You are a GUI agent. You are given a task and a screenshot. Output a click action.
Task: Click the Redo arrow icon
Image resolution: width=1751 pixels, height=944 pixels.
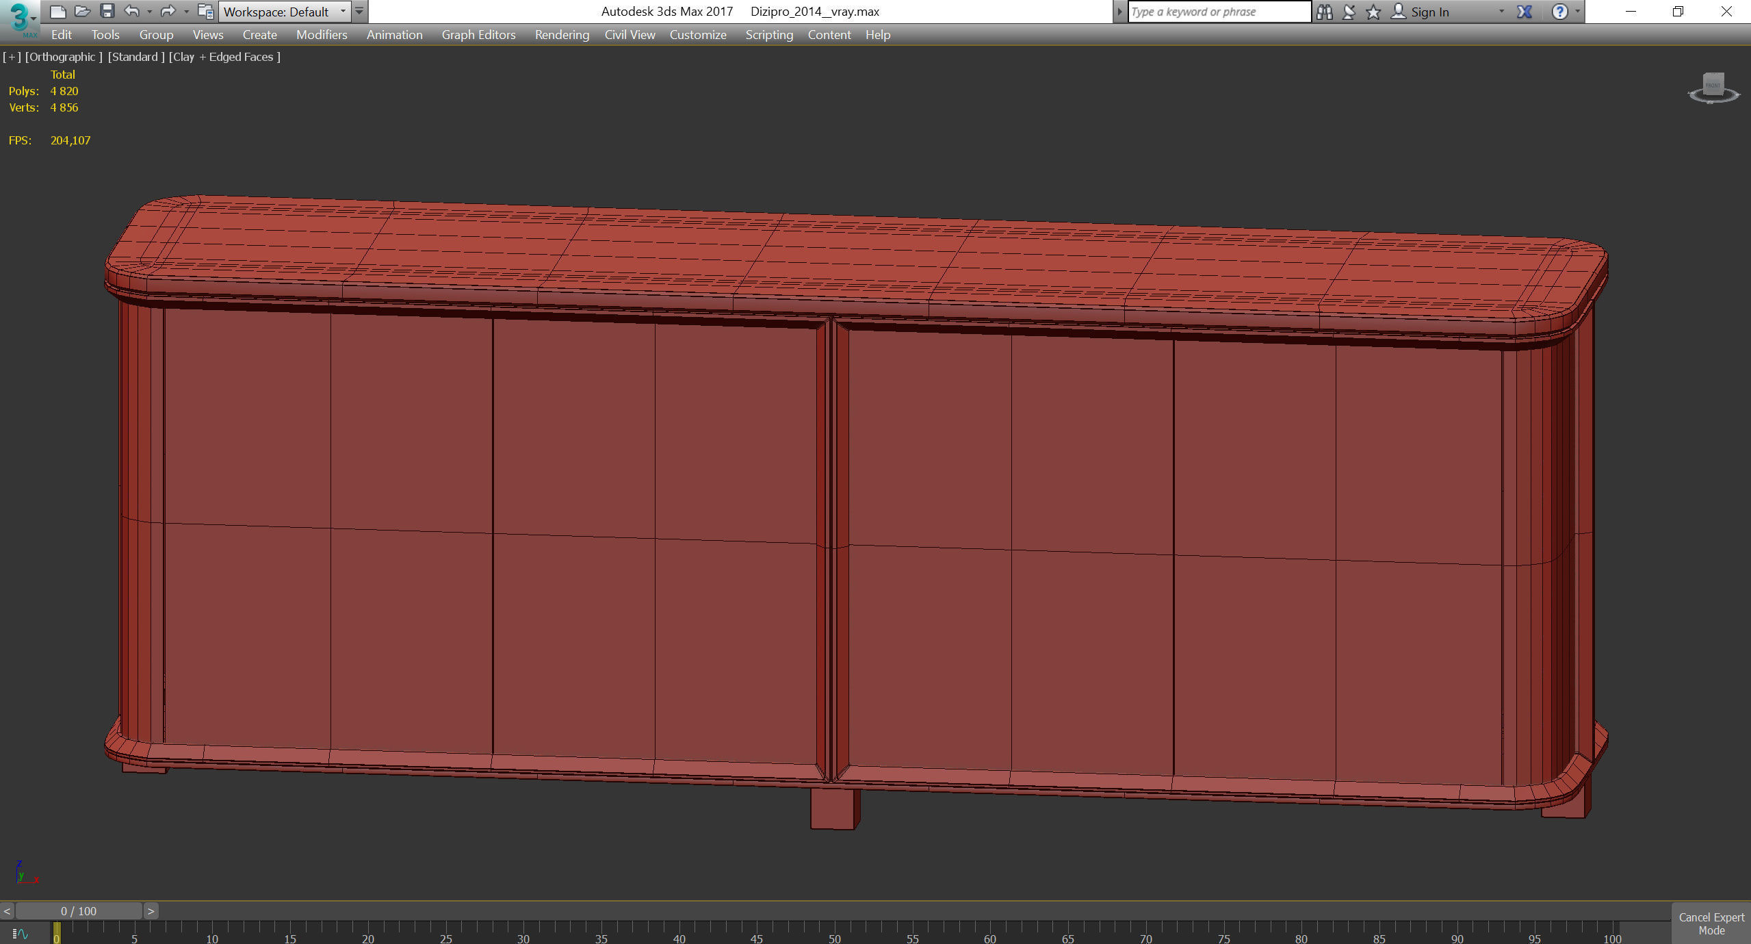point(168,11)
